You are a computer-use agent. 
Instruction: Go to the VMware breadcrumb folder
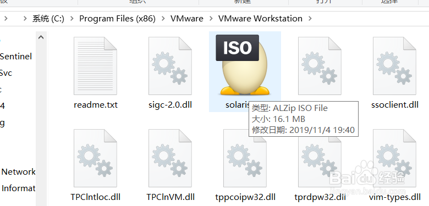pos(187,19)
